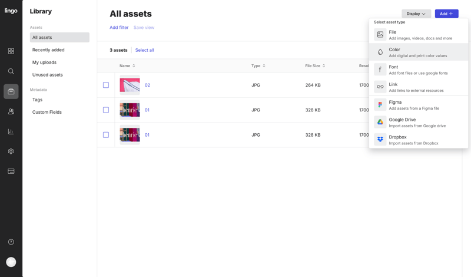Click the 3 assets count text
Image resolution: width=471 pixels, height=277 pixels.
[x=118, y=50]
